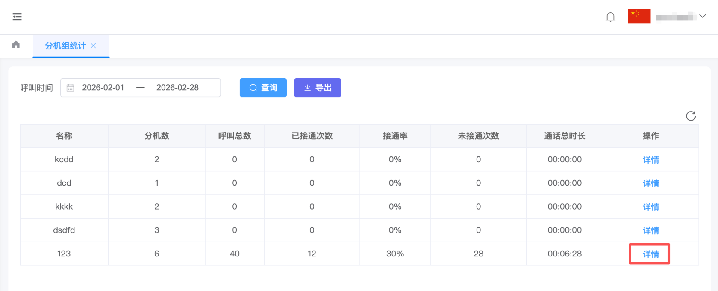Click the Chinese flag language icon
The width and height of the screenshot is (718, 291).
[639, 16]
